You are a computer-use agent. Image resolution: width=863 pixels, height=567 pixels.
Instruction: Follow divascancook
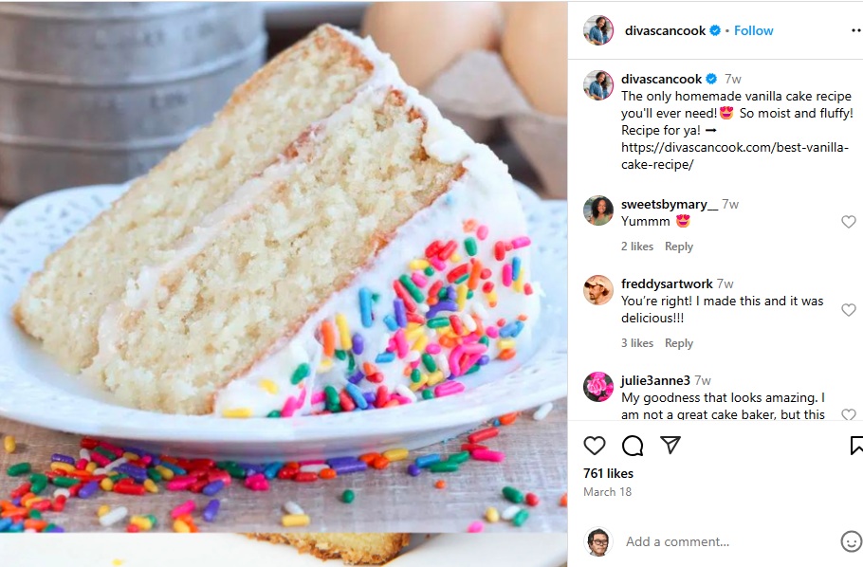click(x=754, y=31)
